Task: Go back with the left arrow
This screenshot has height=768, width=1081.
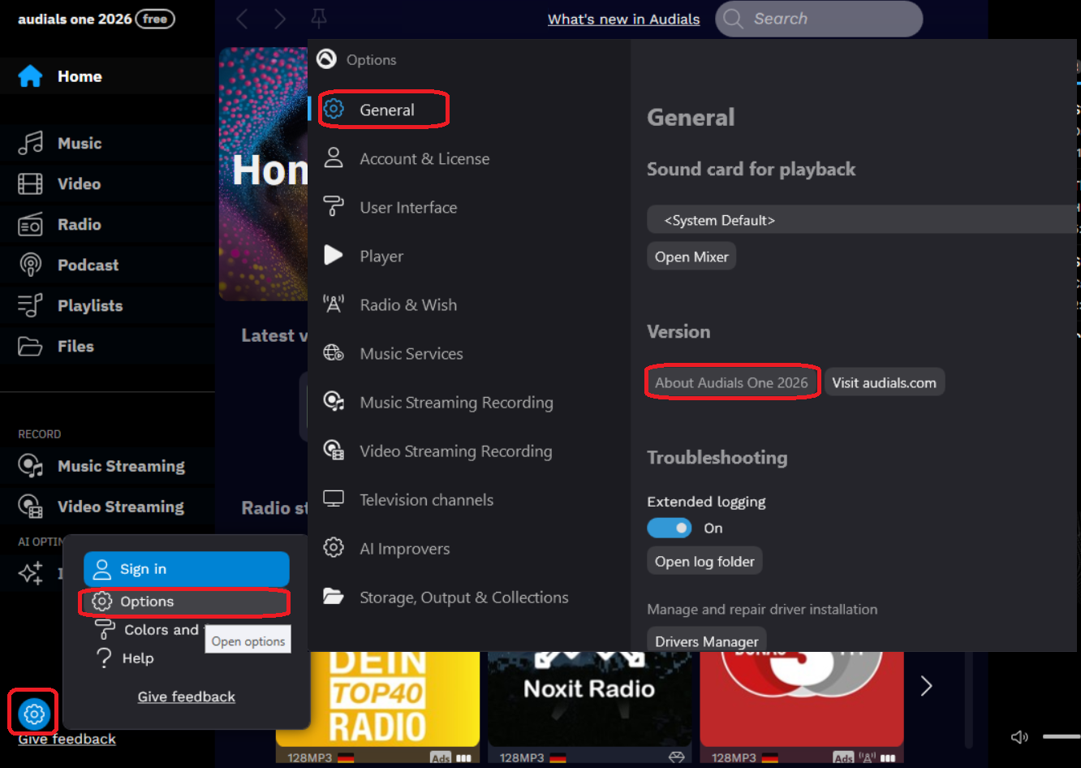Action: [x=241, y=19]
